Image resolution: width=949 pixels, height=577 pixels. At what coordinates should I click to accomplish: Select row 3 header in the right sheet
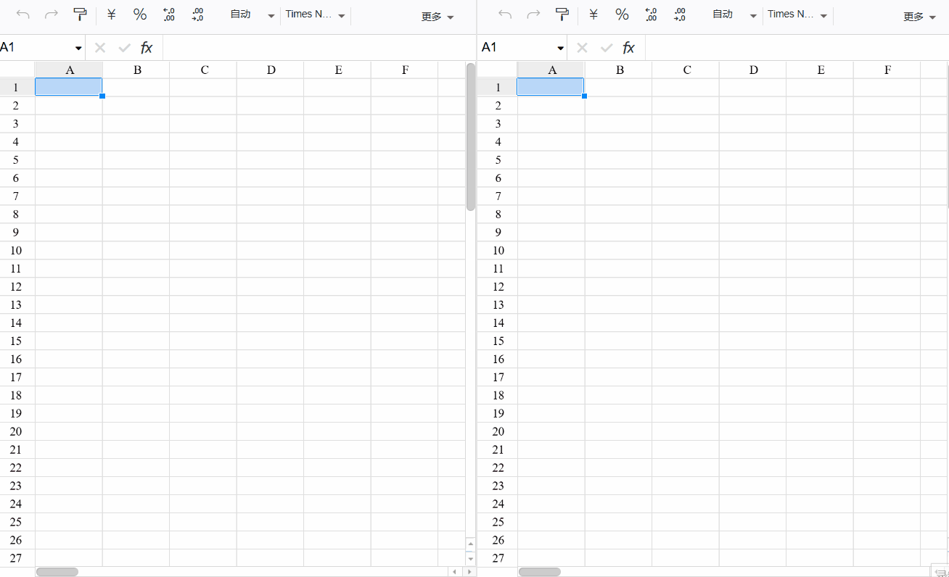tap(498, 124)
